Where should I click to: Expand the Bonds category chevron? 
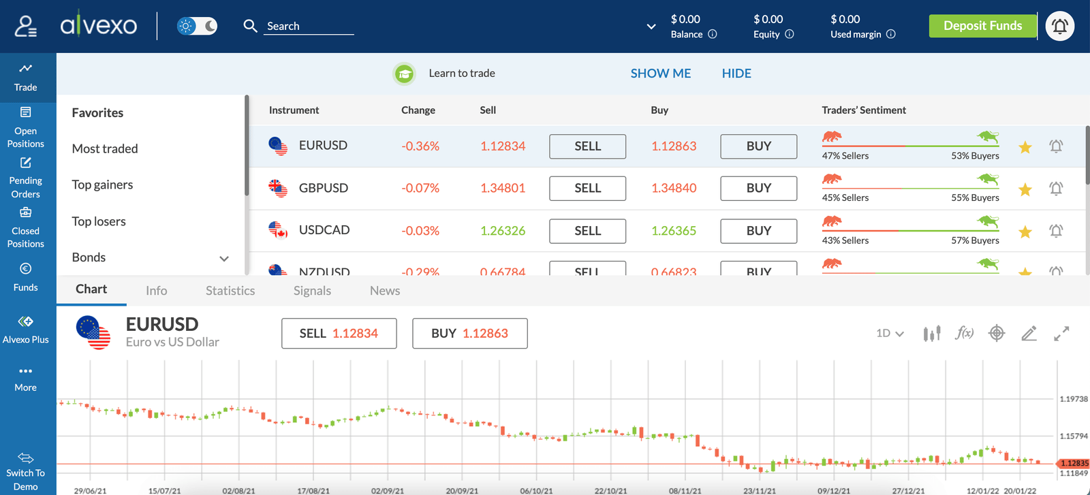coord(224,259)
